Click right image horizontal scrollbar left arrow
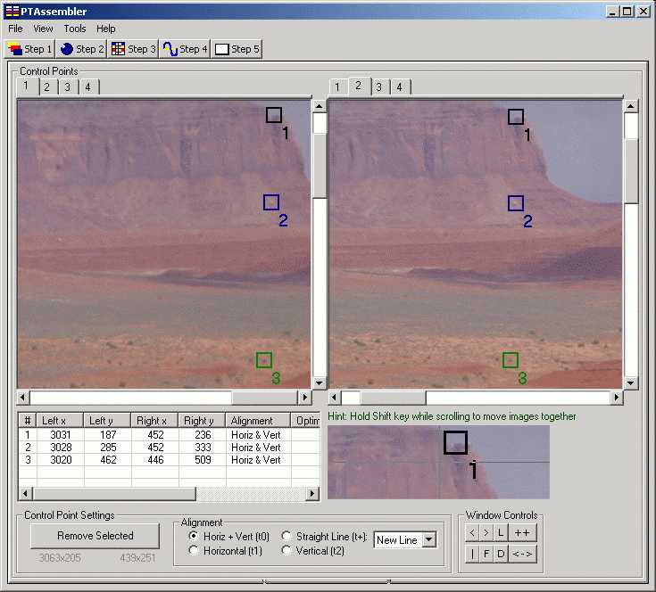656x592 pixels. tap(335, 398)
